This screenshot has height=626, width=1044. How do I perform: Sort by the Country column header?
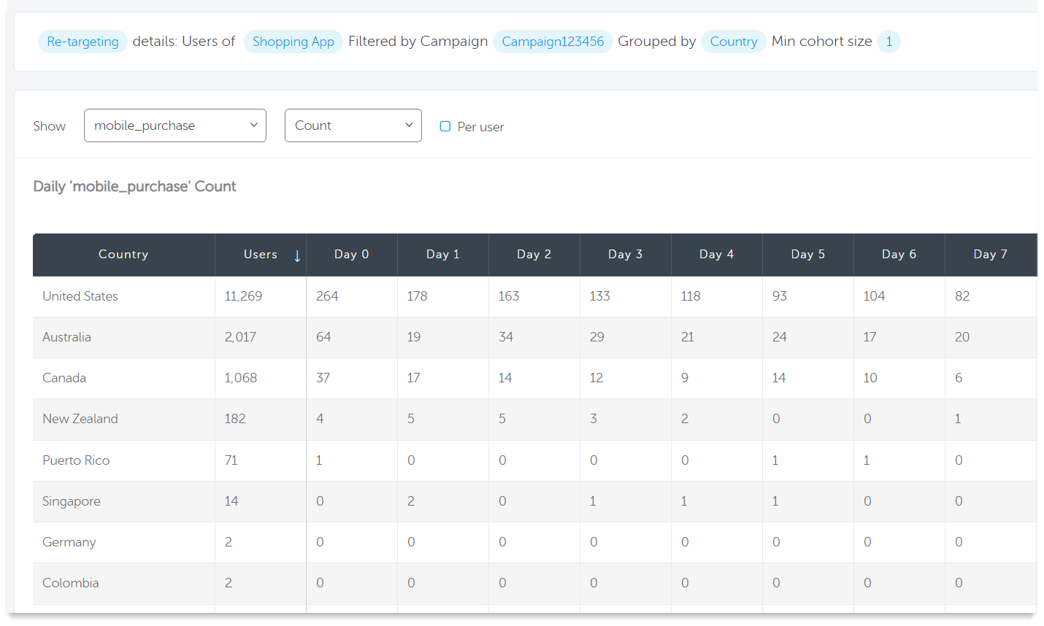[123, 255]
